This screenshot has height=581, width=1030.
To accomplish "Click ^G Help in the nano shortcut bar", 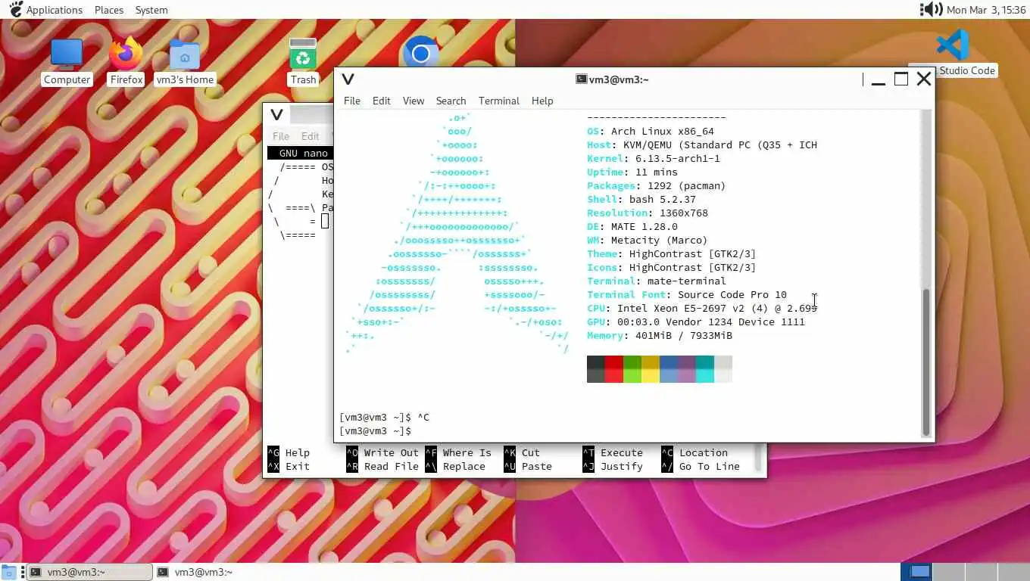I will pyautogui.click(x=289, y=453).
